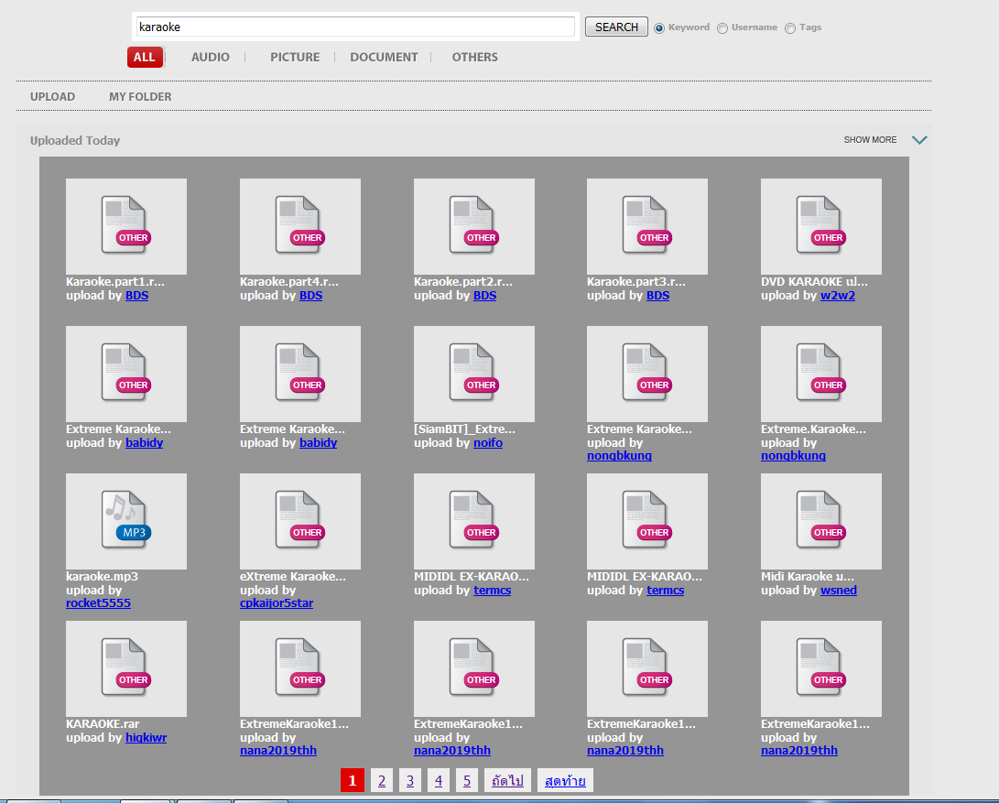Click the karaoke search input field
The height and width of the screenshot is (803, 999).
coord(355,27)
